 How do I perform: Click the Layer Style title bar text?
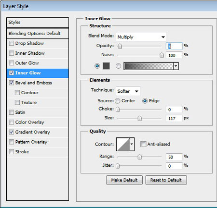[x=16, y=6]
